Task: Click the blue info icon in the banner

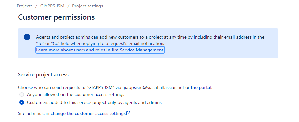Action: coord(27,37)
